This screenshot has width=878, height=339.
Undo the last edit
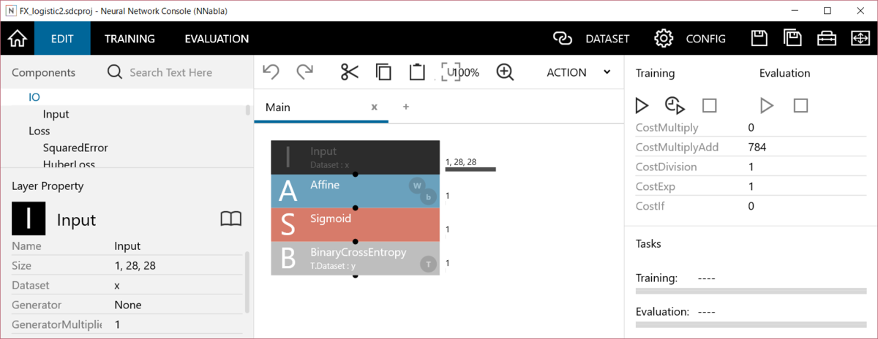coord(271,72)
